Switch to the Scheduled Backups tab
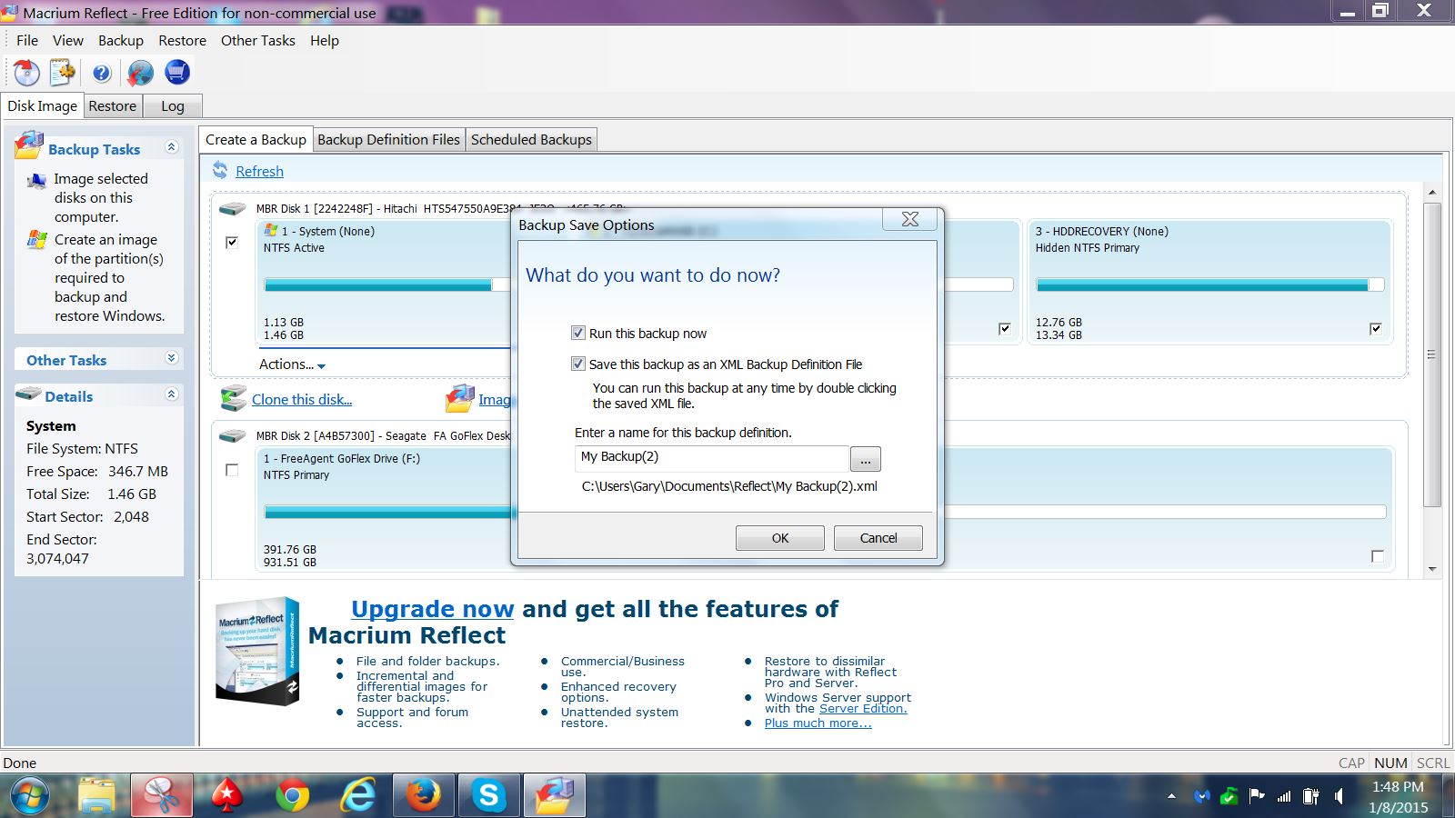The image size is (1455, 818). pos(531,139)
